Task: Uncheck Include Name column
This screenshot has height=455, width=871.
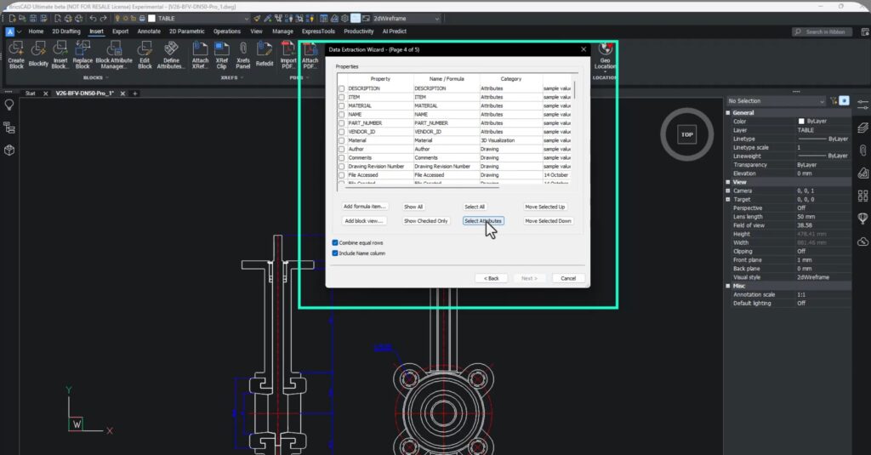Action: point(335,253)
